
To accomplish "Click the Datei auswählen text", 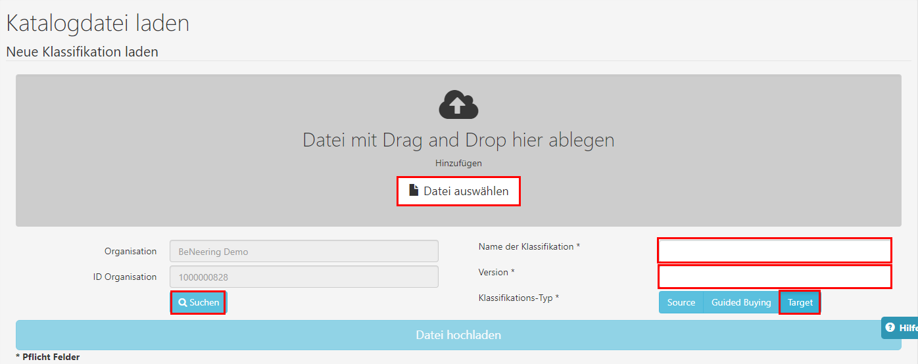I will (466, 191).
